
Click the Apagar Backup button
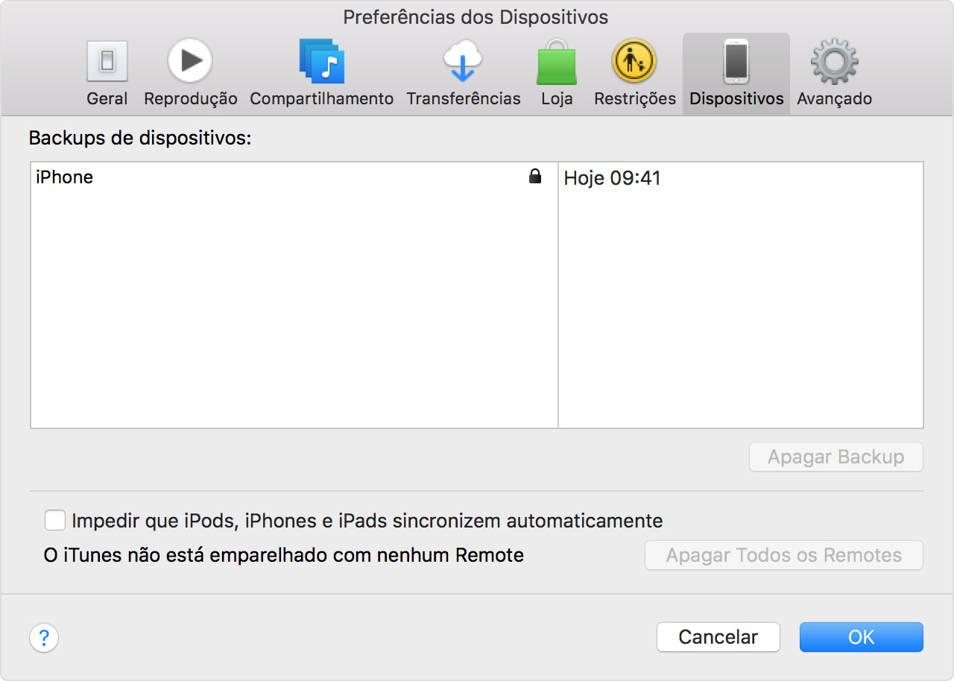(835, 457)
